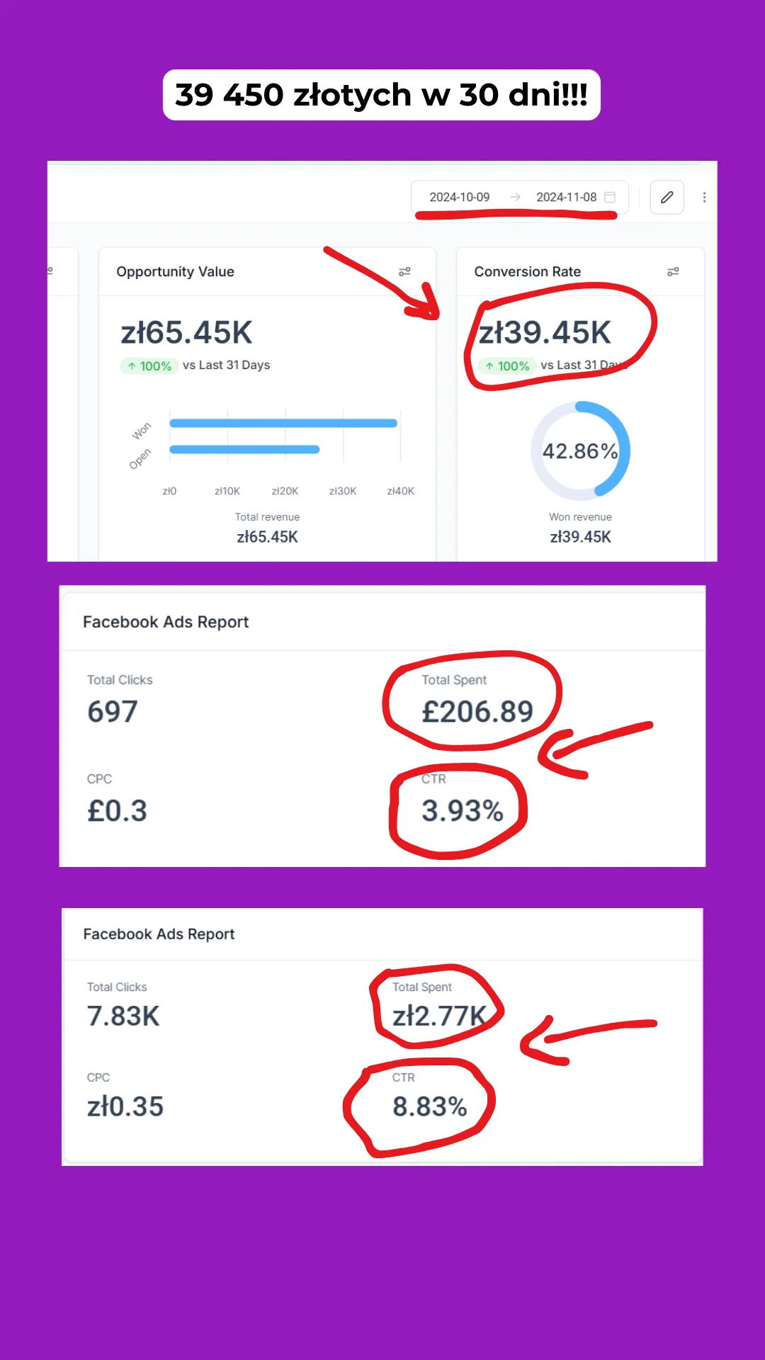Click the pencil edit dashboard icon
Screen dimensions: 765x1360
(667, 197)
